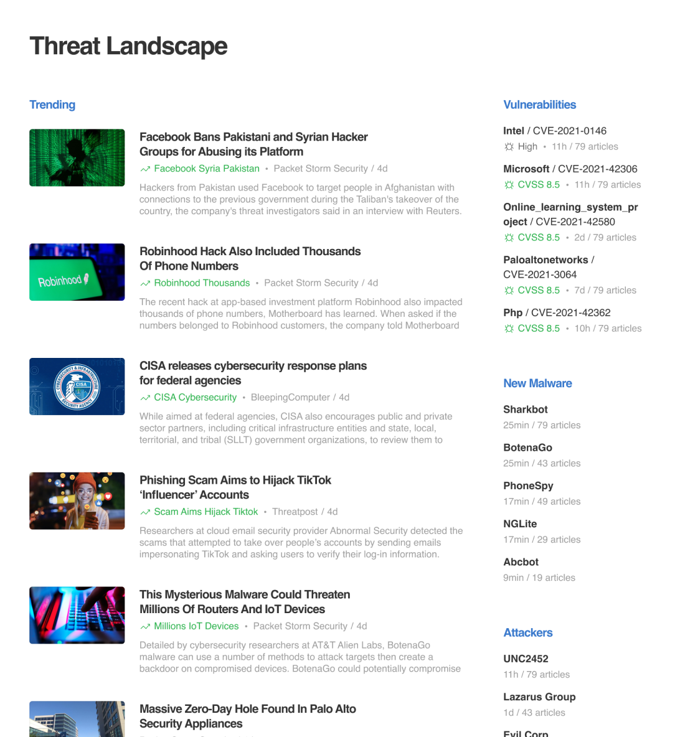The image size is (675, 737).
Task: Open Robinhood logo article thumbnail
Action: point(77,272)
